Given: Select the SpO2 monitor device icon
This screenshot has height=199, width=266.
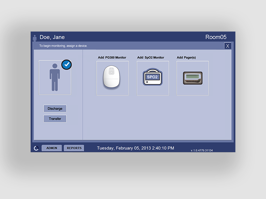Looking at the screenshot, I should pyautogui.click(x=153, y=78).
